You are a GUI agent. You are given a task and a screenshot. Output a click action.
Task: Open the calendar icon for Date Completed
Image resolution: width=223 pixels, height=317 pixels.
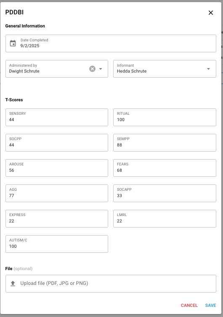coord(13,43)
